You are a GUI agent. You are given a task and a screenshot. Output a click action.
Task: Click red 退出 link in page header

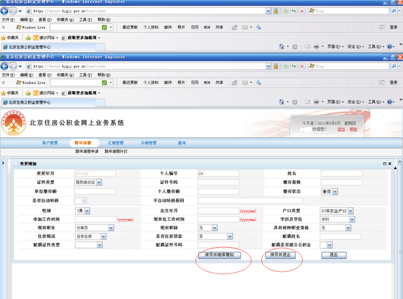(341, 129)
